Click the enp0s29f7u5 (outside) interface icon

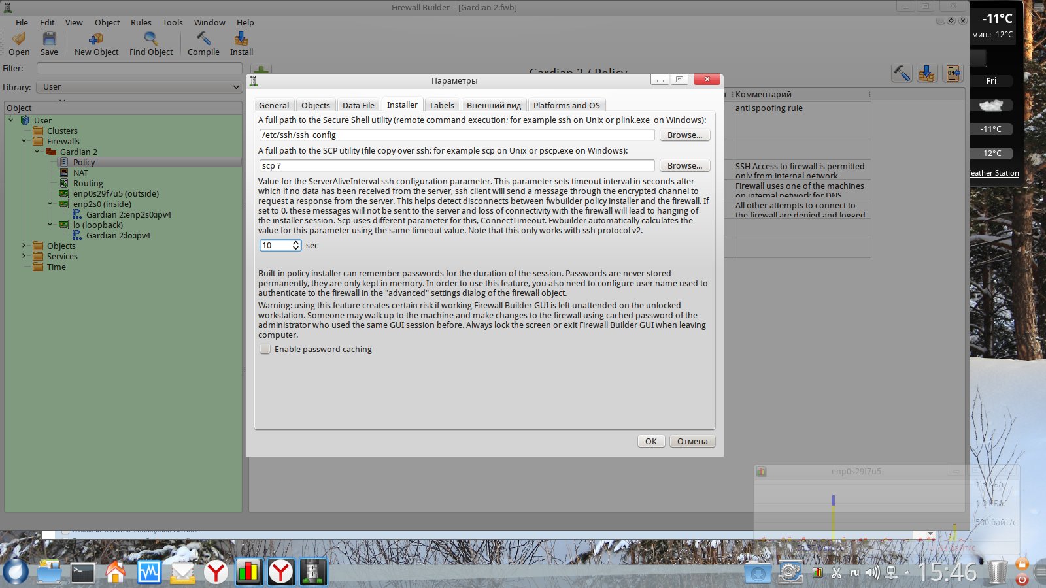(64, 193)
